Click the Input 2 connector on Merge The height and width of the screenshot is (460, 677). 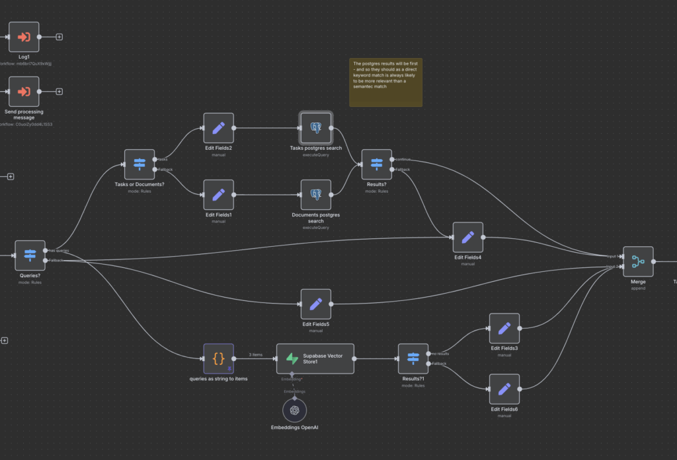[622, 267]
